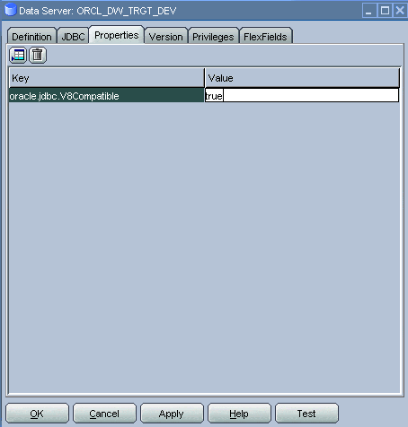The height and width of the screenshot is (427, 408).
Task: Click the add property row icon
Action: (x=18, y=56)
